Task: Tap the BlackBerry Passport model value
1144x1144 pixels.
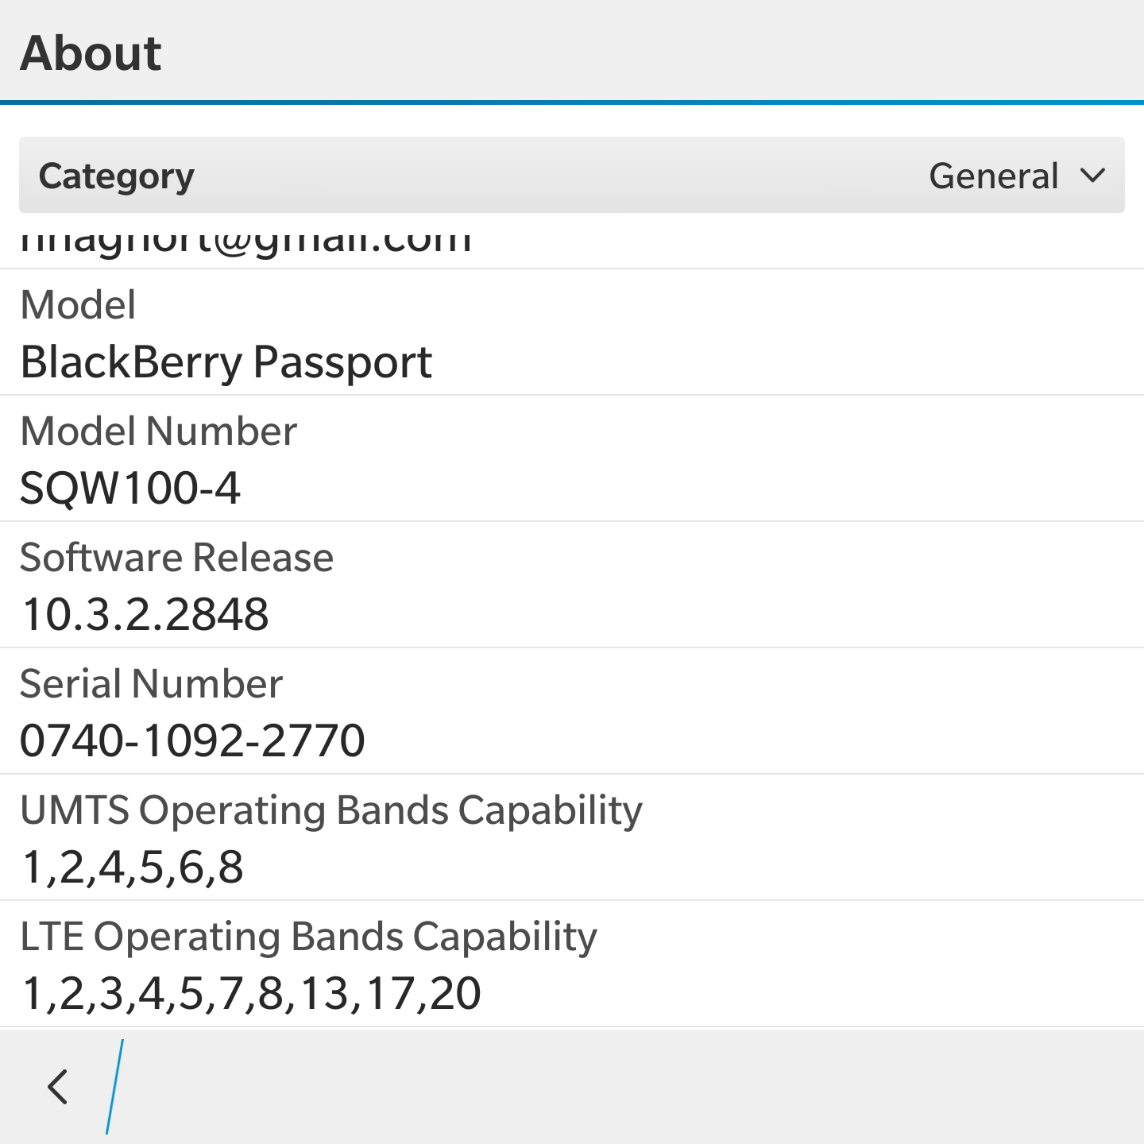Action: 226,363
